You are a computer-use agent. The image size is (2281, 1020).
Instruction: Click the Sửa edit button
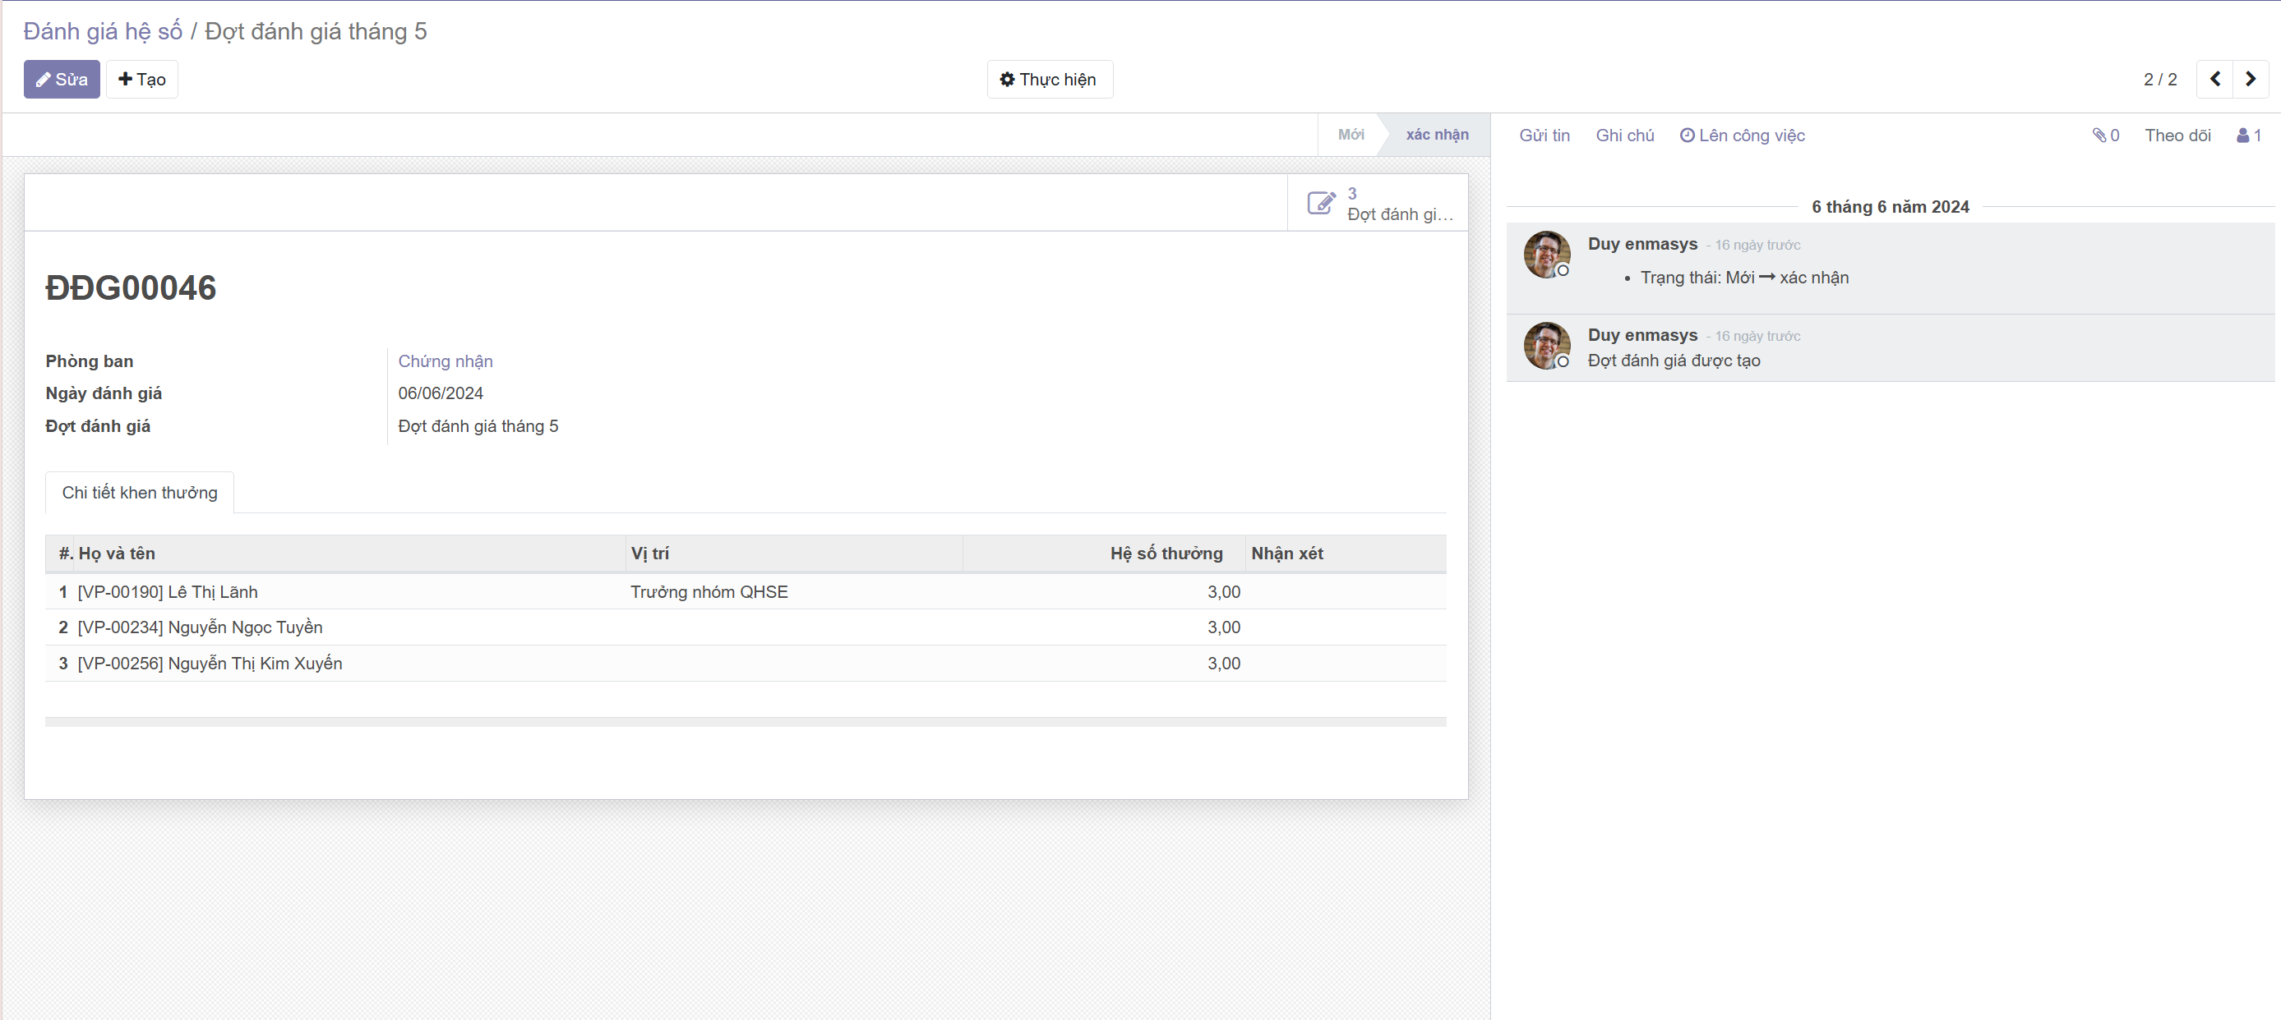click(x=61, y=80)
